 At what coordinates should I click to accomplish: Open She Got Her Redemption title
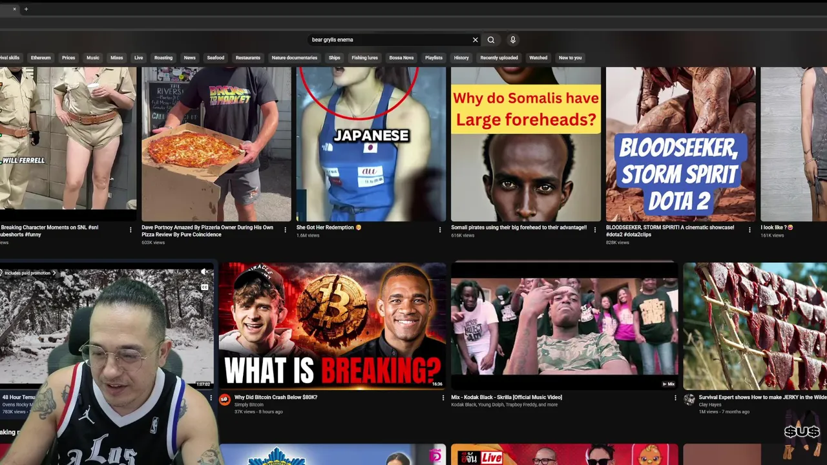[329, 227]
